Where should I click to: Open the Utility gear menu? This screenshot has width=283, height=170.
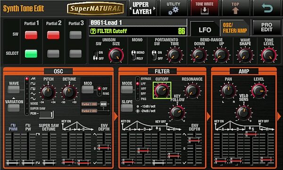[x=173, y=8]
